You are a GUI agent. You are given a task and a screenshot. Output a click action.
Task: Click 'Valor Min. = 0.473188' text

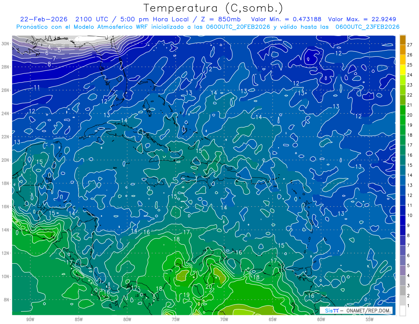tap(286, 19)
